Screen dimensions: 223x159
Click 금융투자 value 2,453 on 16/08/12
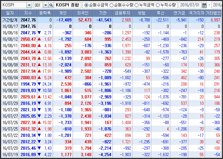[x=126, y=39]
